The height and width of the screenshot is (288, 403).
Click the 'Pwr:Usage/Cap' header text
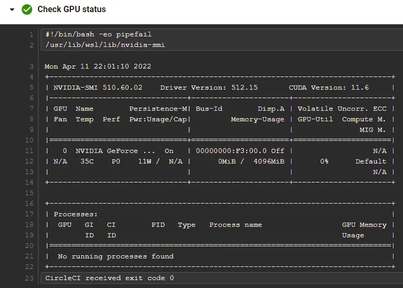tap(158, 119)
